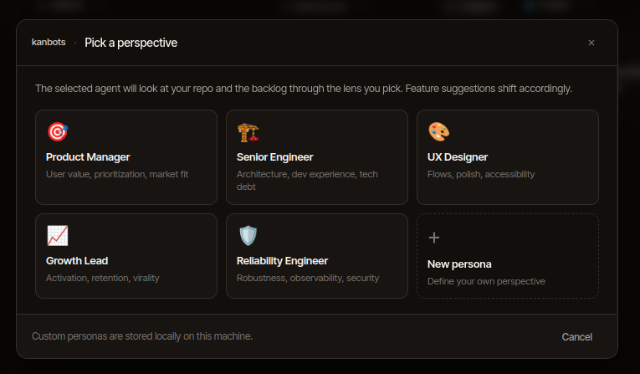The height and width of the screenshot is (374, 640).
Task: Click the plus icon for New persona
Action: pos(434,238)
